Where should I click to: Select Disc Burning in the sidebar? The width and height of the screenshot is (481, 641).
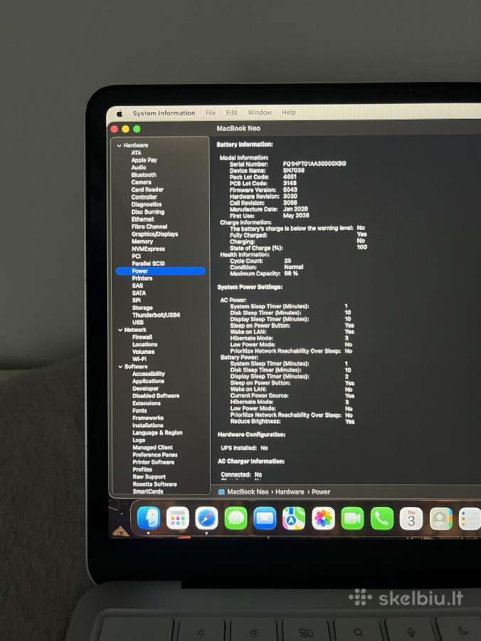pyautogui.click(x=148, y=212)
